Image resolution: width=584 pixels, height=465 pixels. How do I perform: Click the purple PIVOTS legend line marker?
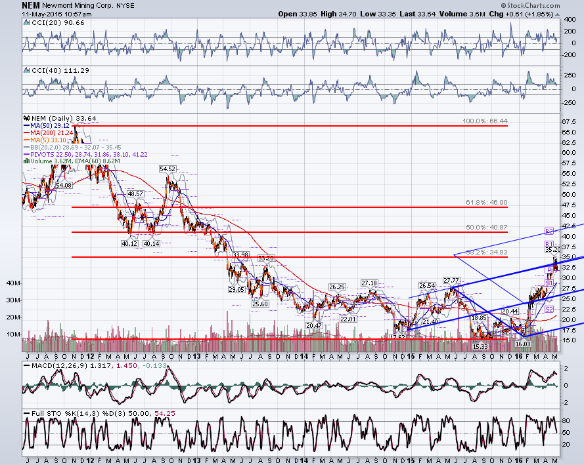pos(26,154)
